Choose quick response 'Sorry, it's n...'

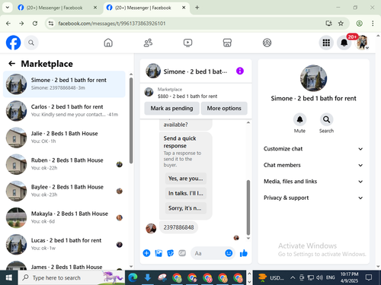186,208
